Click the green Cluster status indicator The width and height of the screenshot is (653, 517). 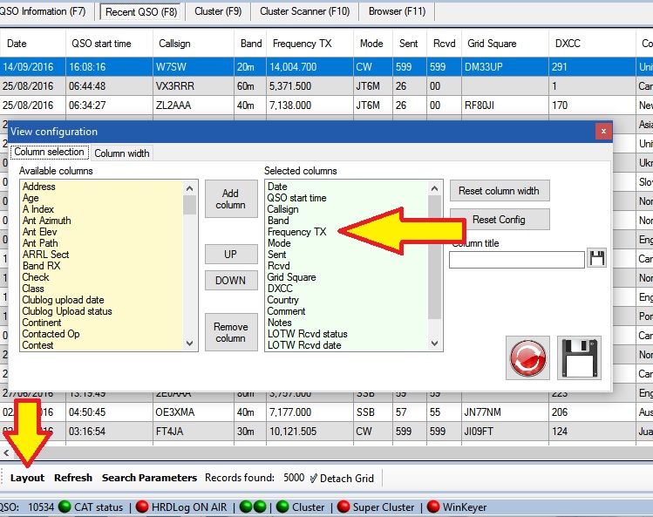282,507
